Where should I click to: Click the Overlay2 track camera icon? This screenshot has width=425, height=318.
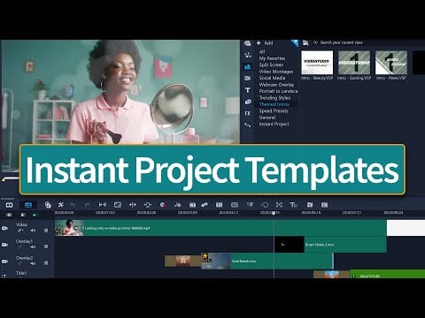pos(5,261)
